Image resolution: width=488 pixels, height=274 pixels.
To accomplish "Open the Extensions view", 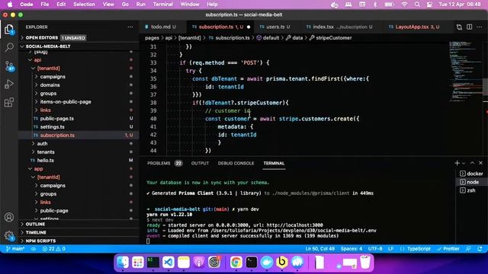I will pos(9,102).
